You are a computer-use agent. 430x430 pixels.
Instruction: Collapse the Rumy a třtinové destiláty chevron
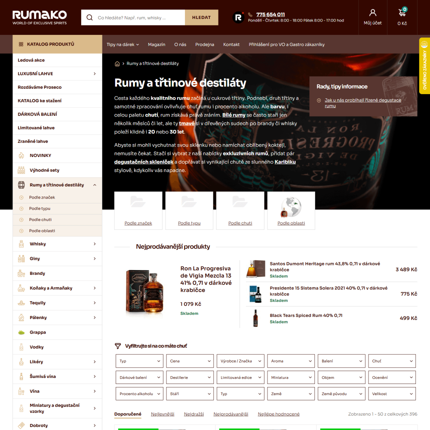click(x=95, y=185)
